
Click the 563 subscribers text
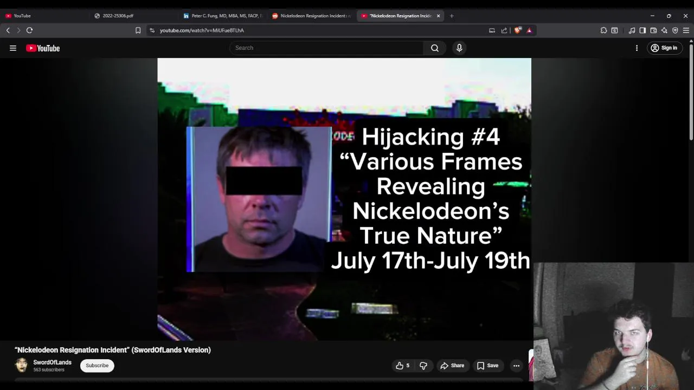click(49, 370)
